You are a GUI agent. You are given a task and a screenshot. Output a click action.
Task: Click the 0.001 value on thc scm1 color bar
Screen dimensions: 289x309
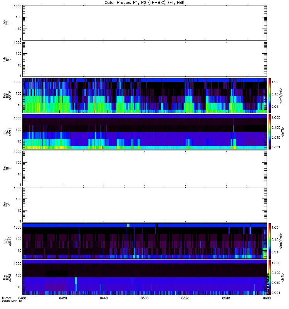(x=276, y=293)
